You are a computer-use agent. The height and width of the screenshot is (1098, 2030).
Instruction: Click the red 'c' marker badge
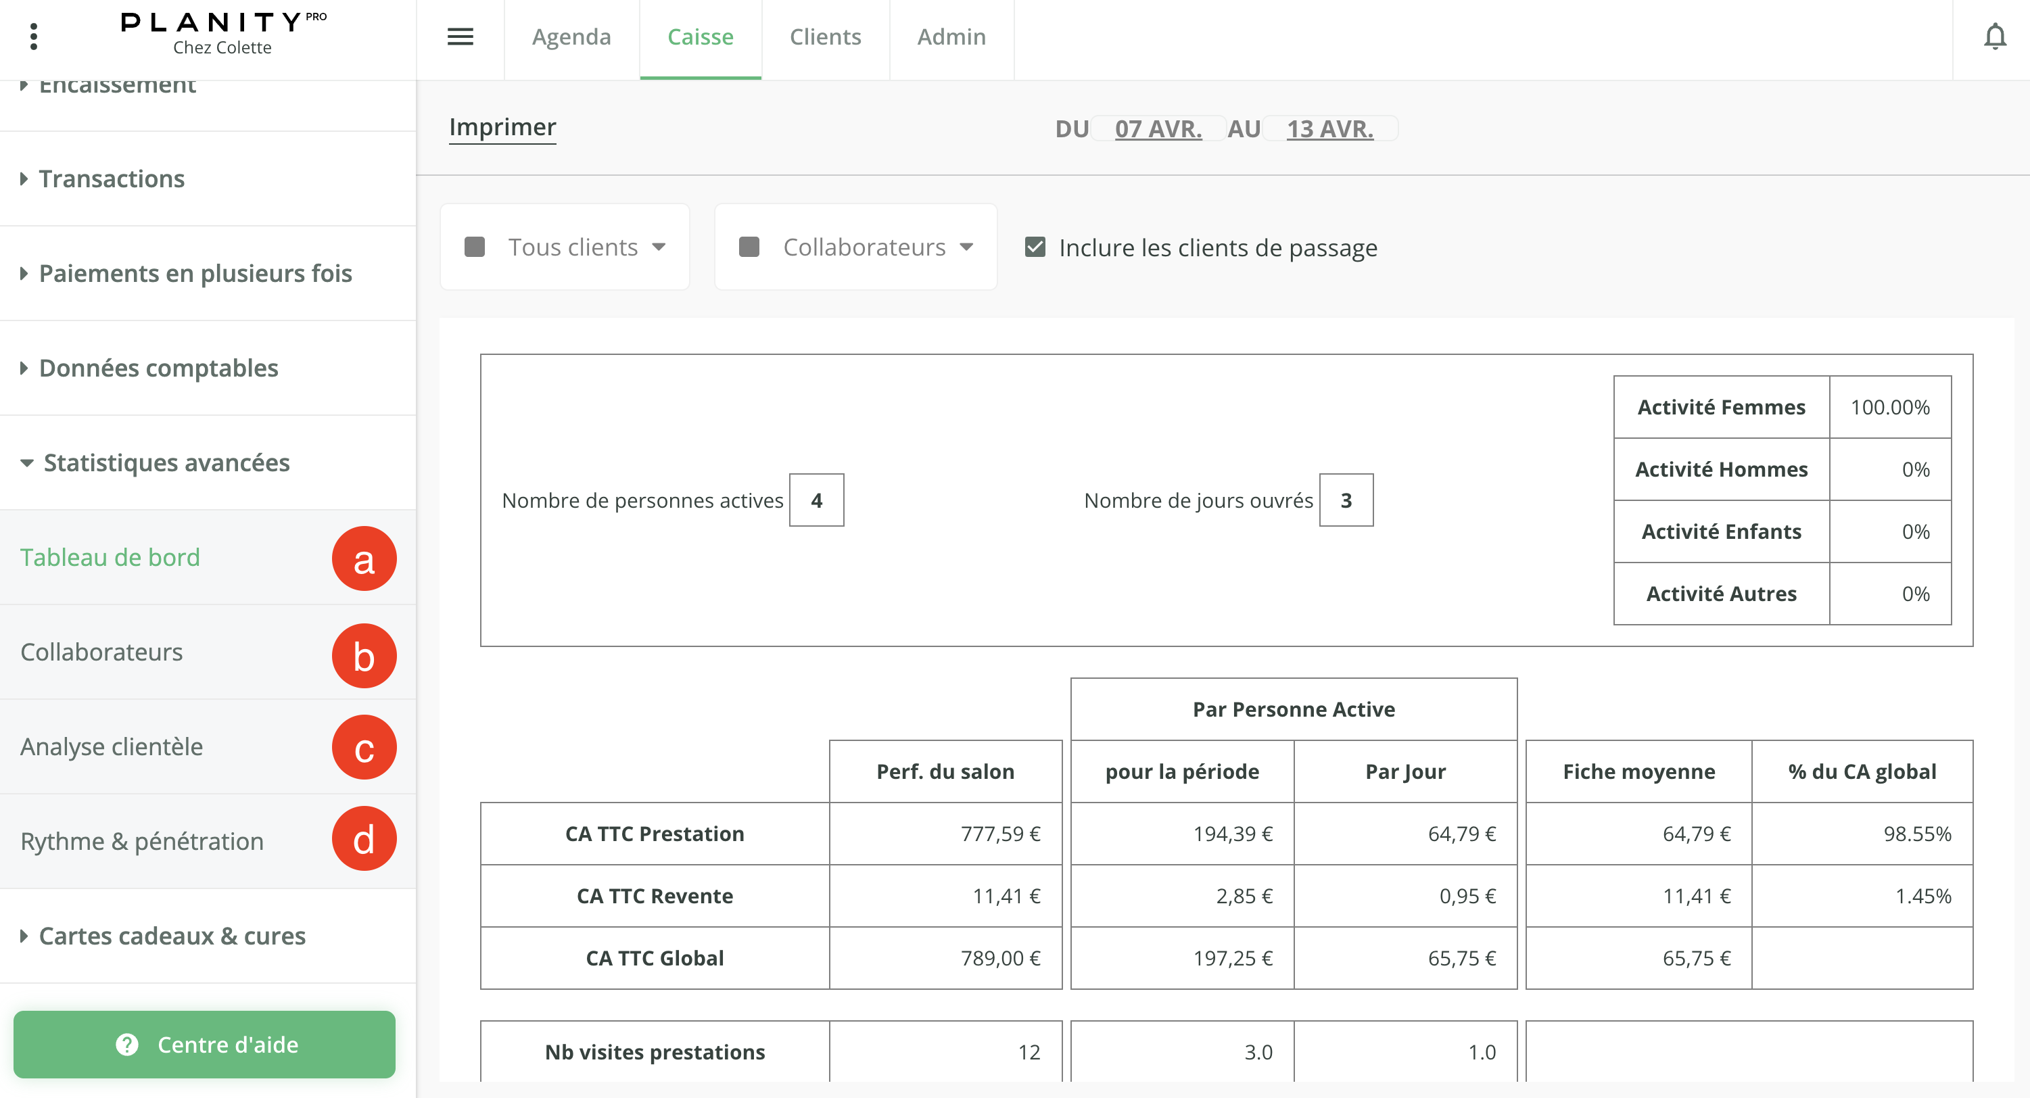[x=363, y=746]
